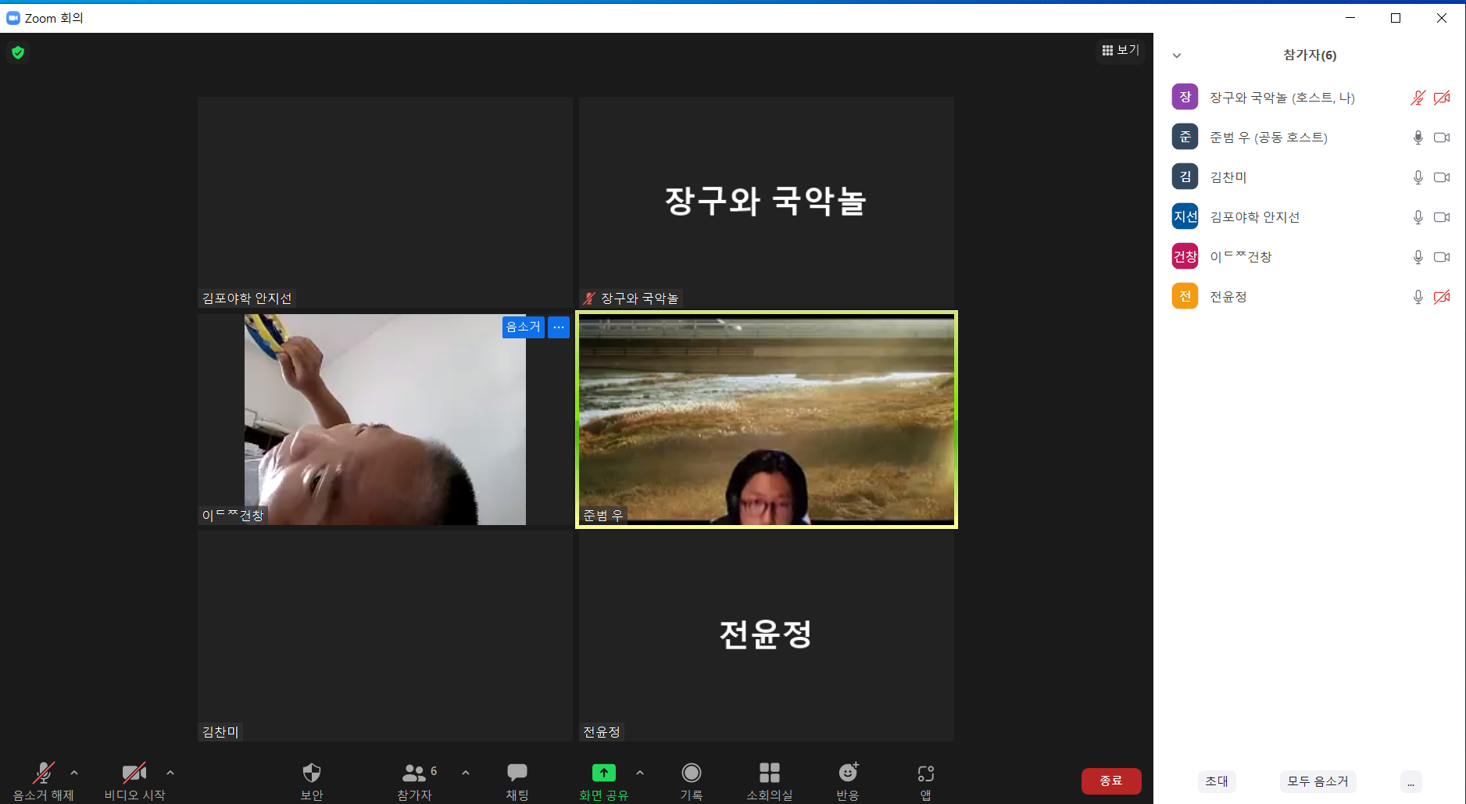Select 준범 우 video tile
The height and width of the screenshot is (804, 1466).
767,420
